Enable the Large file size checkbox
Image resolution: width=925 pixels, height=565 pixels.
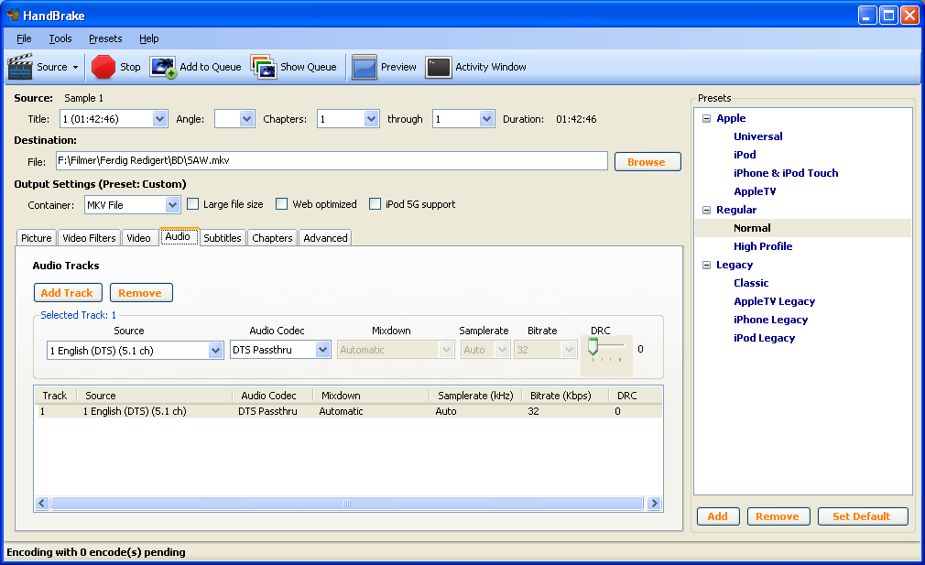pyautogui.click(x=193, y=204)
